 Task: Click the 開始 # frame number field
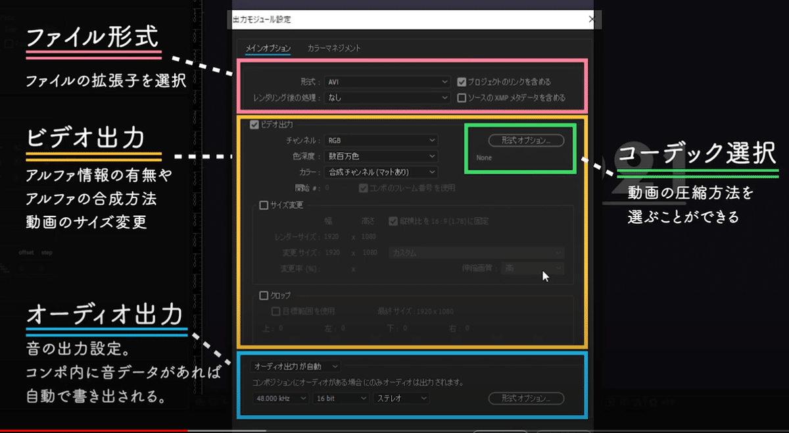click(327, 188)
